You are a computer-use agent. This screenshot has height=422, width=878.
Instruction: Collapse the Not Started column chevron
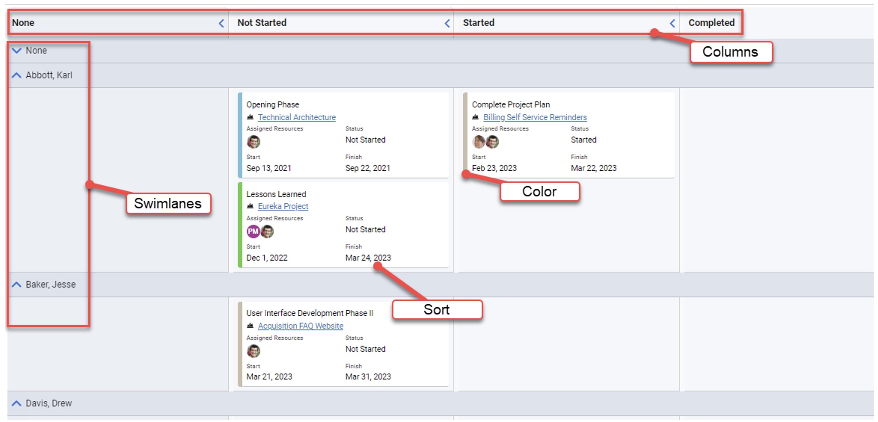pyautogui.click(x=447, y=23)
